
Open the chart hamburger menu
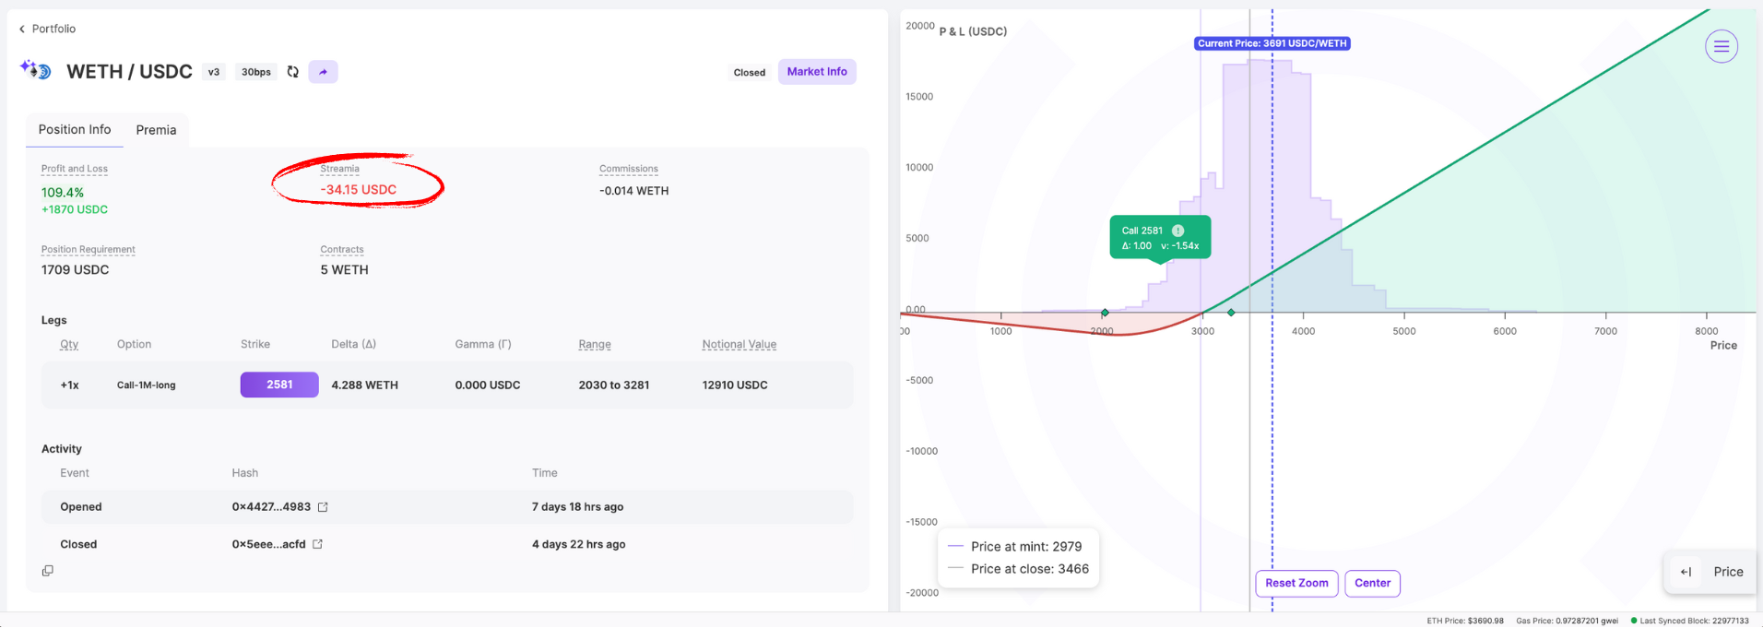pos(1721,46)
